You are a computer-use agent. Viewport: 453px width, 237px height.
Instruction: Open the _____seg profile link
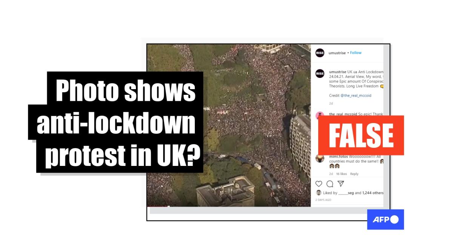[346, 193]
